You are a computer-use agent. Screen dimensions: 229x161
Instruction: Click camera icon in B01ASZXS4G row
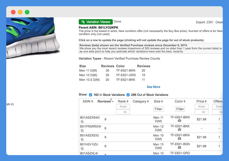(179, 121)
